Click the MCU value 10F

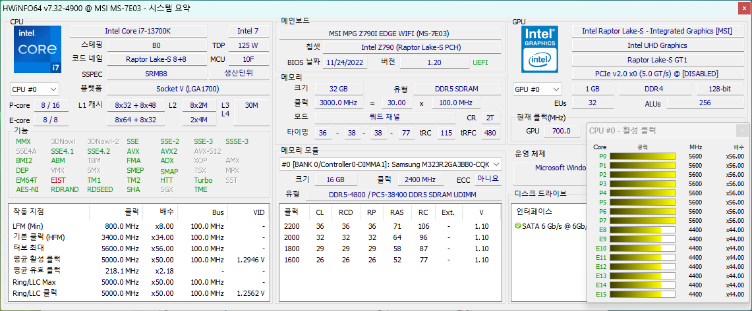pos(248,59)
